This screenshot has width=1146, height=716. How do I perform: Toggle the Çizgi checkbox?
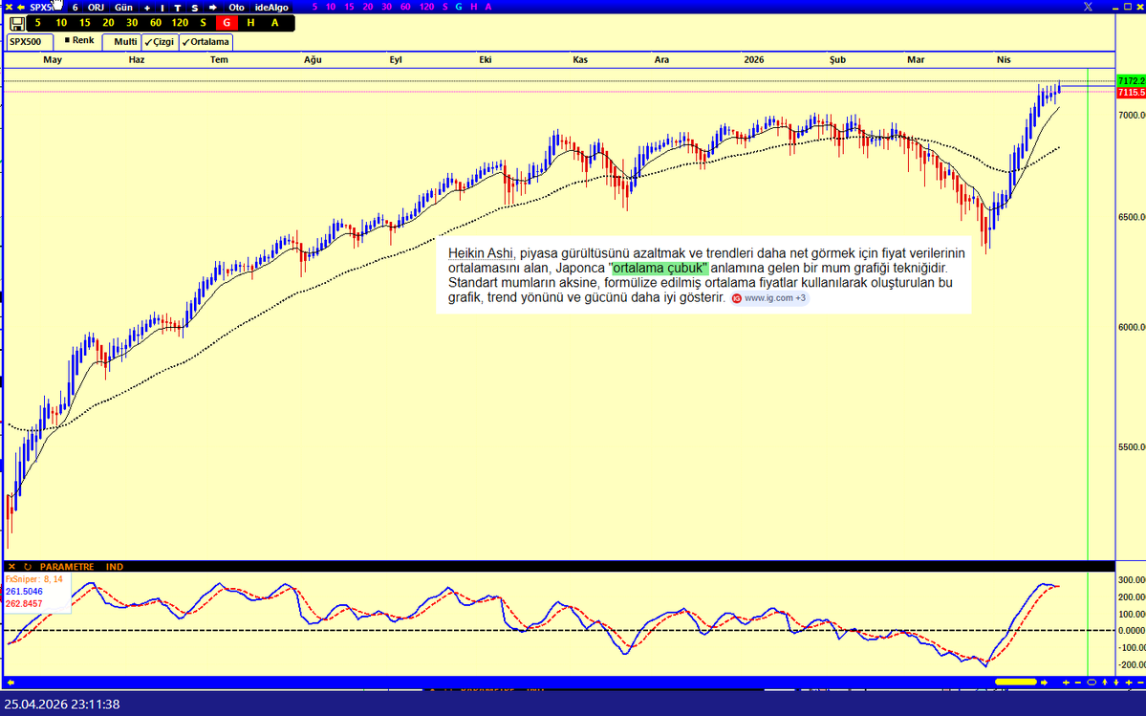(x=160, y=42)
